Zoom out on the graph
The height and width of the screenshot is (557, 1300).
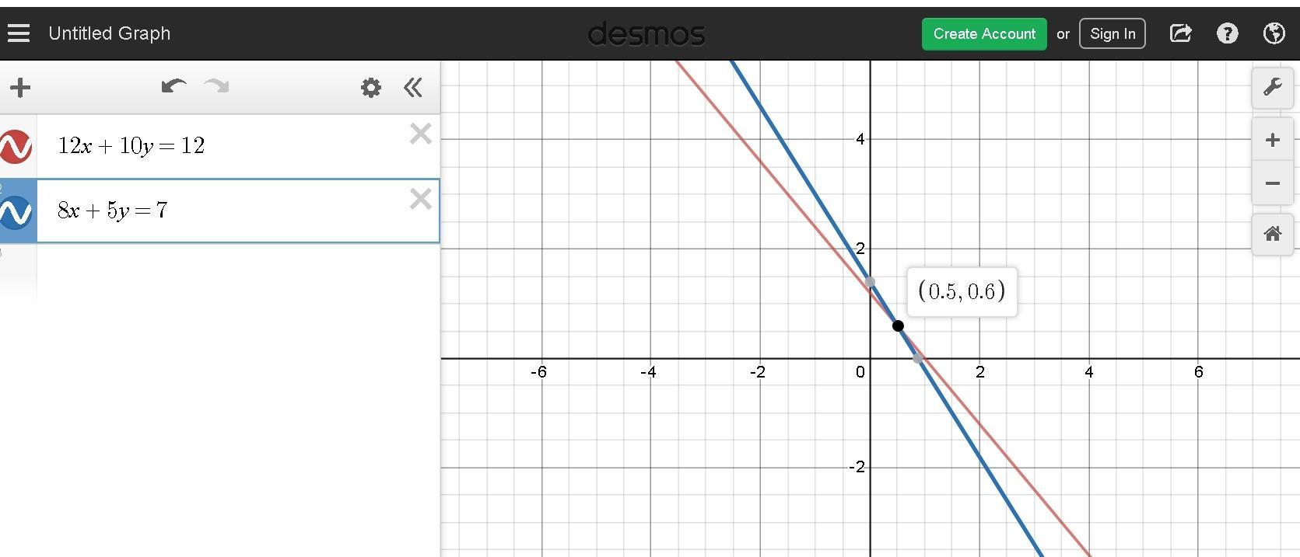pos(1273,183)
